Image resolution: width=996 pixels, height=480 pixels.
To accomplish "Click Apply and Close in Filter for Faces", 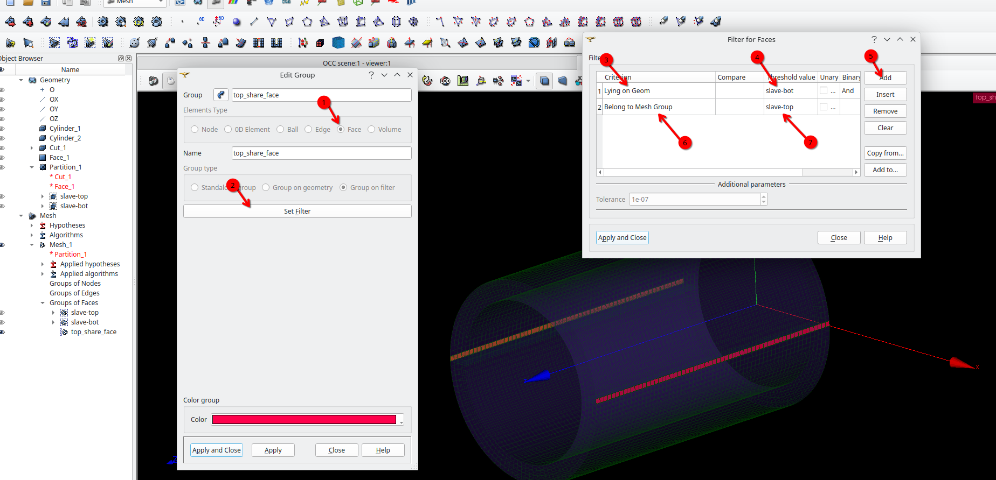I will 622,238.
